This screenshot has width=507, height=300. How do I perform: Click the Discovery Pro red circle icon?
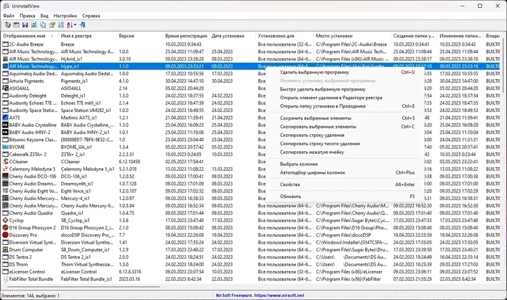[x=5, y=235]
